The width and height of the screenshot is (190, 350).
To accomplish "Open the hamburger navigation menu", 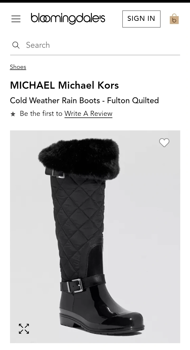I will click(x=16, y=19).
